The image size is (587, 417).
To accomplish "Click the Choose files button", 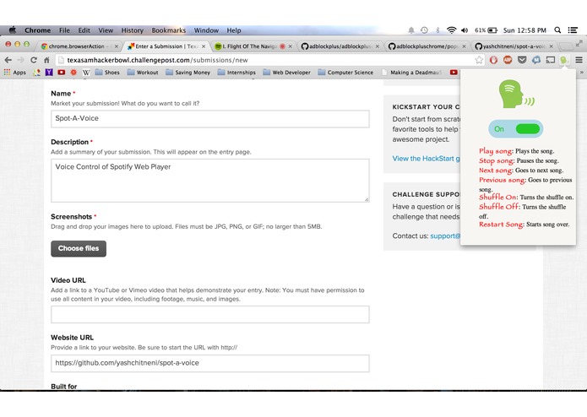I will (79, 248).
